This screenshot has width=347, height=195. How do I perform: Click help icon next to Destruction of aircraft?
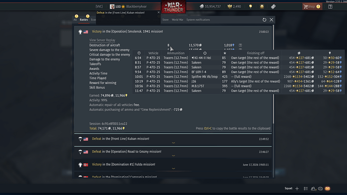pyautogui.click(x=240, y=45)
